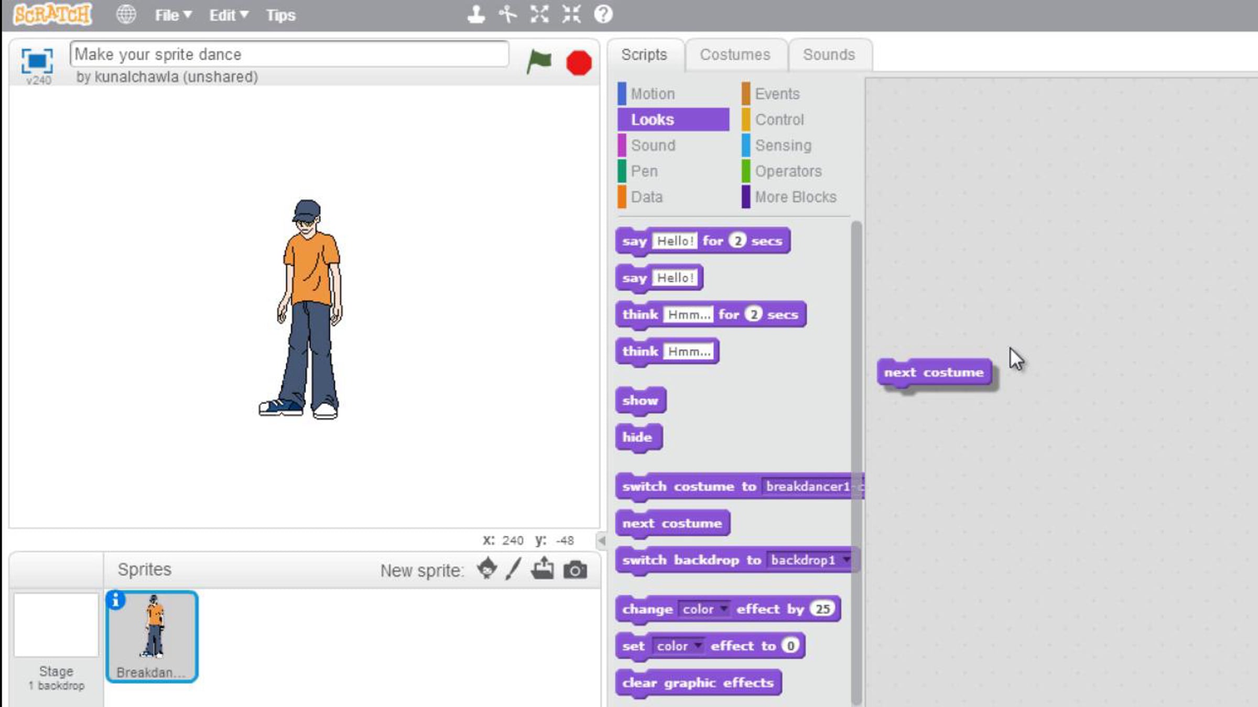The height and width of the screenshot is (707, 1258).
Task: Paint a new sprite with the brush icon
Action: tap(514, 569)
